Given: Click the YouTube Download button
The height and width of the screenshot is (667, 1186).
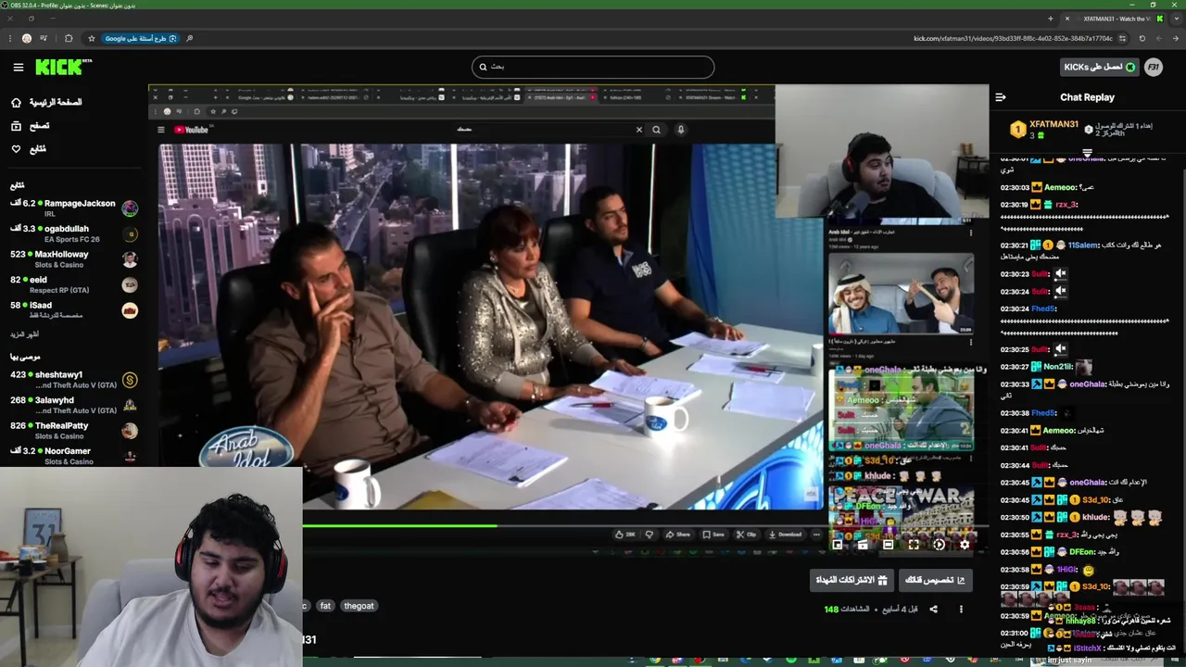Looking at the screenshot, I should tap(785, 535).
